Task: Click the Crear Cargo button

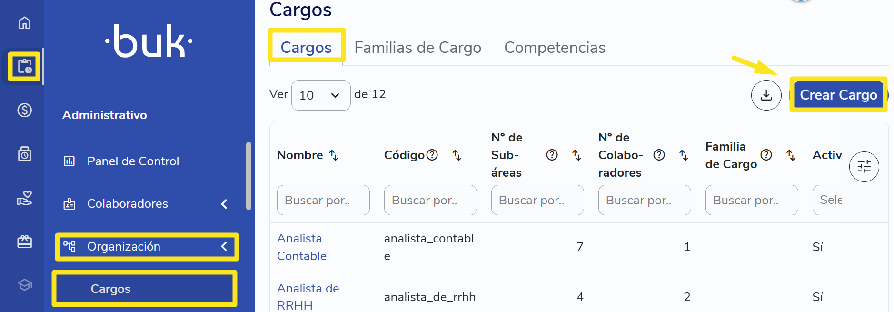Action: 838,95
